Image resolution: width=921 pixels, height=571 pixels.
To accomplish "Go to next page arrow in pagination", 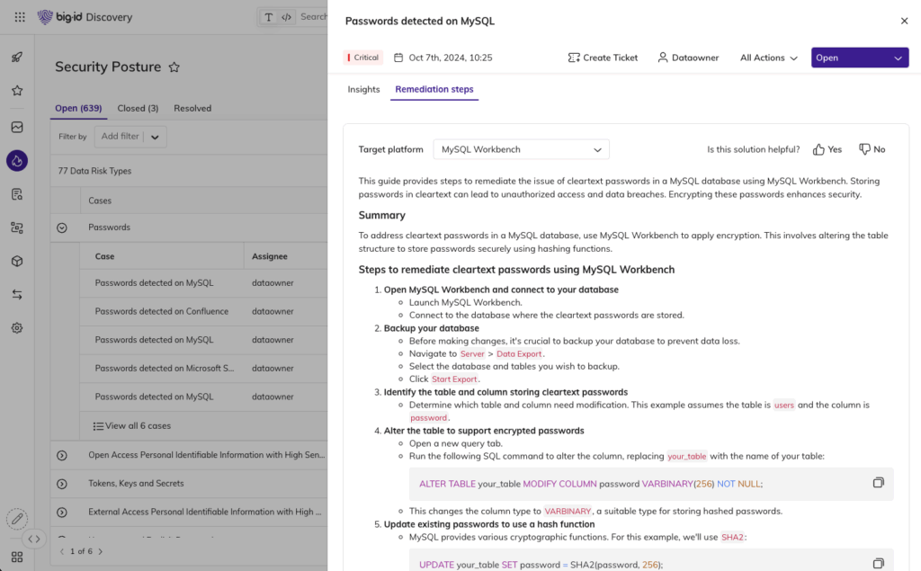I will pyautogui.click(x=101, y=551).
